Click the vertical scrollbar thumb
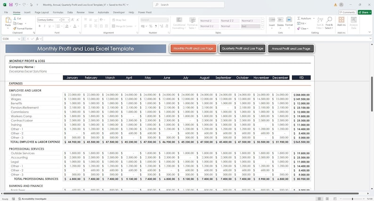The image size is (374, 201). [372, 94]
